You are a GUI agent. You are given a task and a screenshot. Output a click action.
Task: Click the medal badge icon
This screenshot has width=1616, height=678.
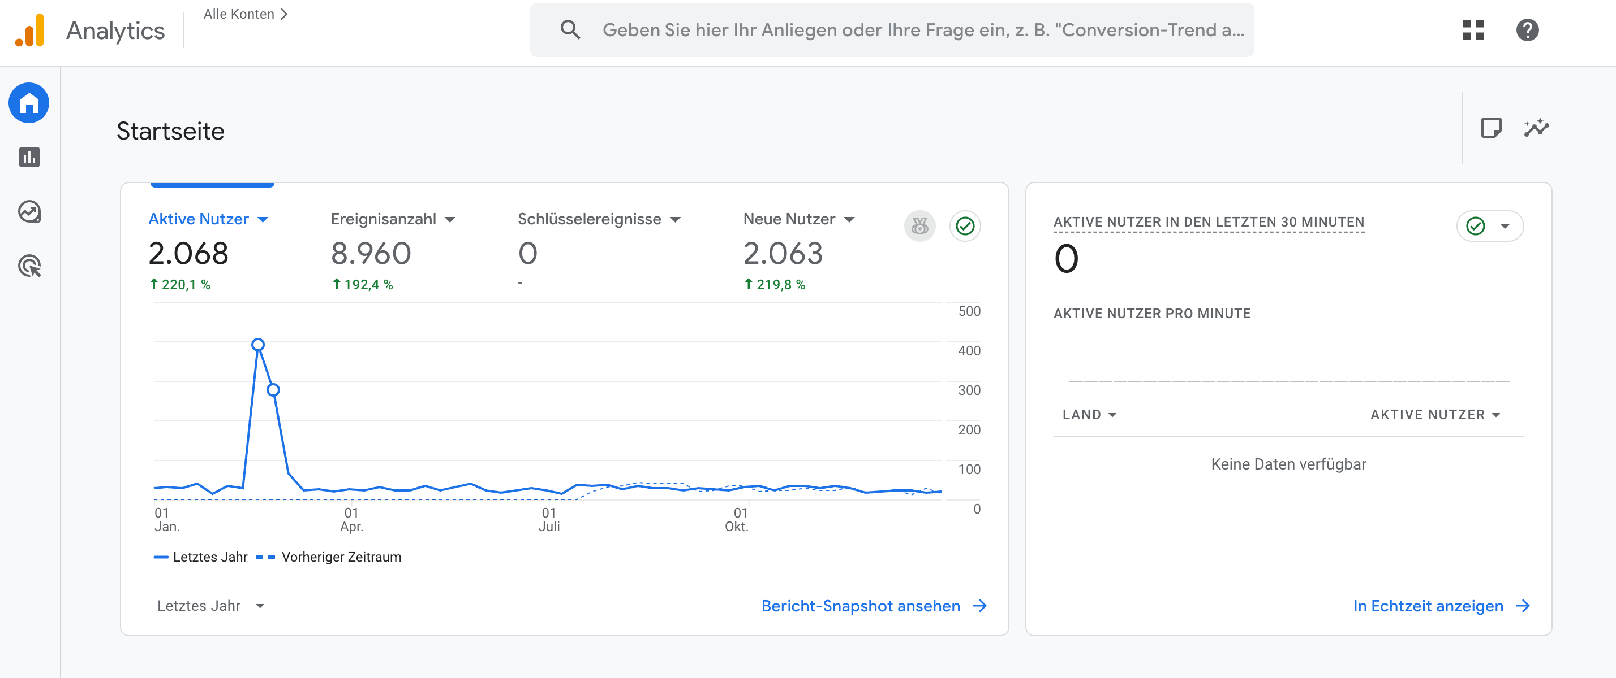click(919, 225)
